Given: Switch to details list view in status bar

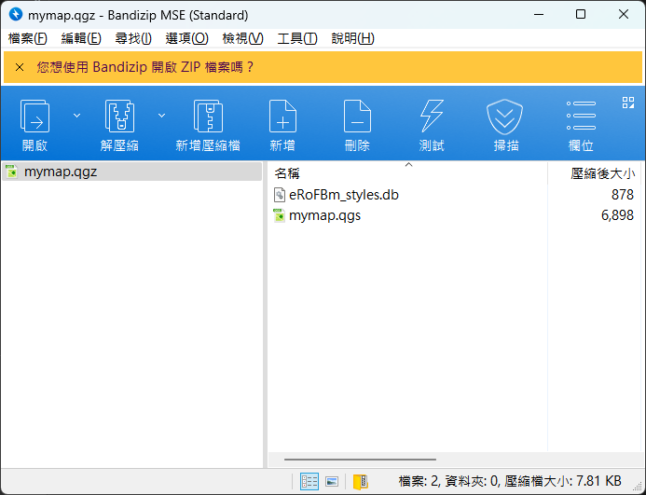Looking at the screenshot, I should point(309,481).
